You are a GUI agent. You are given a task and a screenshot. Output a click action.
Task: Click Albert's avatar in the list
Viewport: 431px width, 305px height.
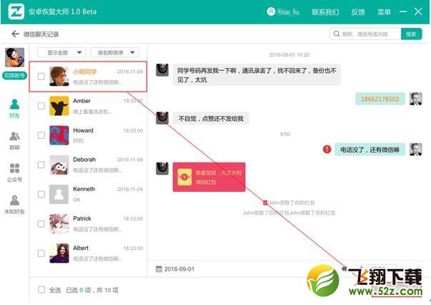tap(59, 253)
